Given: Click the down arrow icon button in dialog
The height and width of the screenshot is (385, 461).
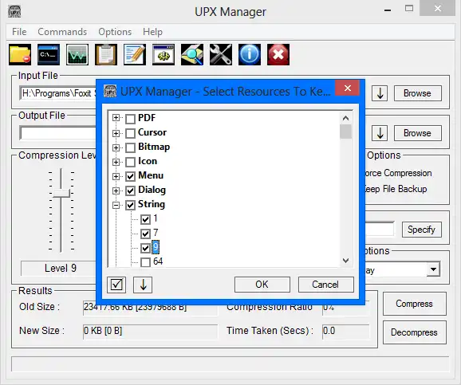Looking at the screenshot, I should pyautogui.click(x=143, y=285).
